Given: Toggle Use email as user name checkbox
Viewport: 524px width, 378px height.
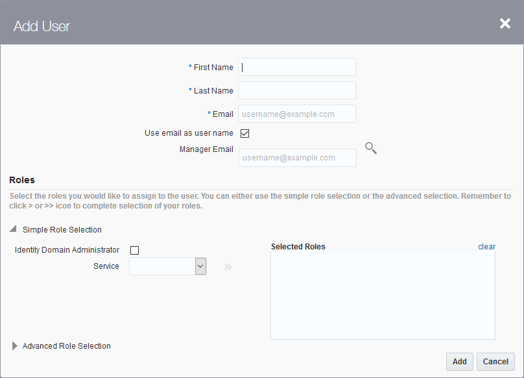Looking at the screenshot, I should pyautogui.click(x=245, y=134).
